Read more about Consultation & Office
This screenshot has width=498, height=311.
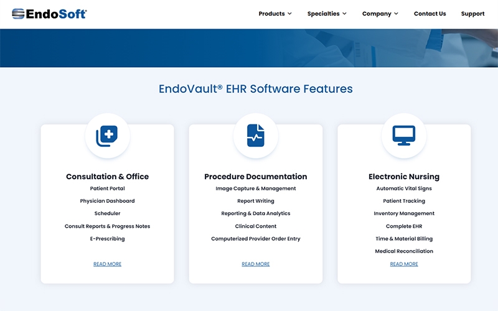tap(107, 264)
